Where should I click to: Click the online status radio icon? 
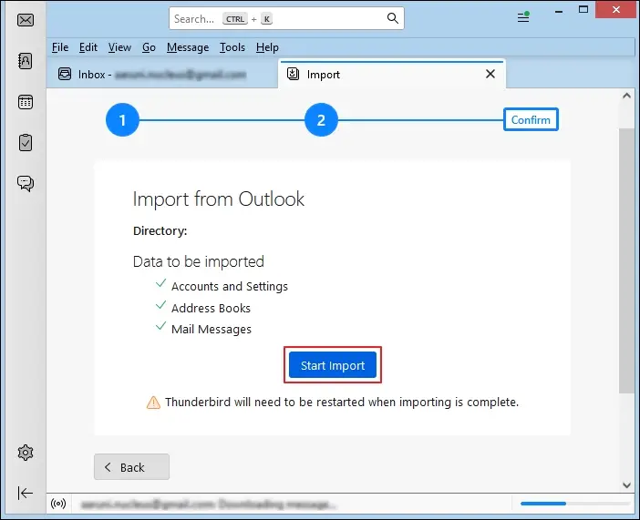[58, 504]
